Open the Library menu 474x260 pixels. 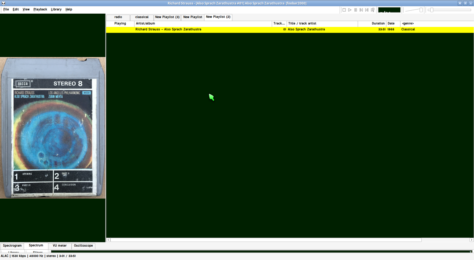click(x=56, y=9)
